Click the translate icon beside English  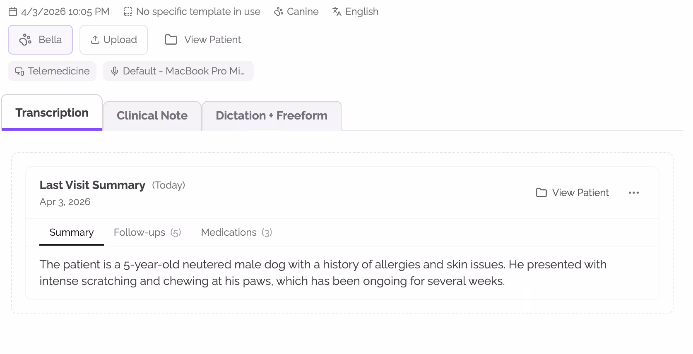337,12
